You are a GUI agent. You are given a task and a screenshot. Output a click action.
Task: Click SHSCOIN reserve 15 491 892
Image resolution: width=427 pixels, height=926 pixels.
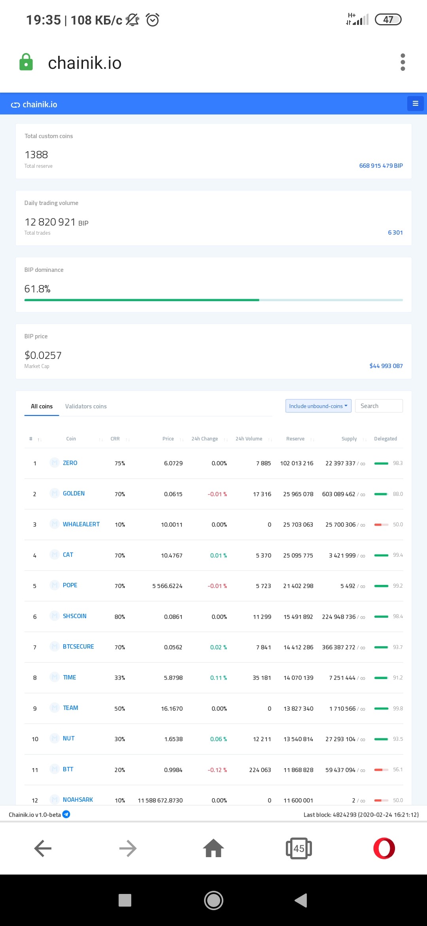tap(298, 617)
